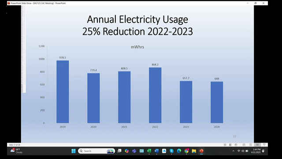Click the slide title 'Annual Electricity Usage'
The image size is (282, 159).
pyautogui.click(x=137, y=19)
